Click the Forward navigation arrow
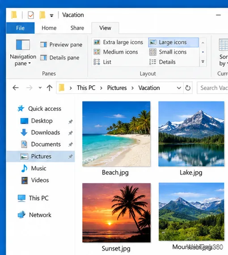228x255 pixels. [29, 88]
